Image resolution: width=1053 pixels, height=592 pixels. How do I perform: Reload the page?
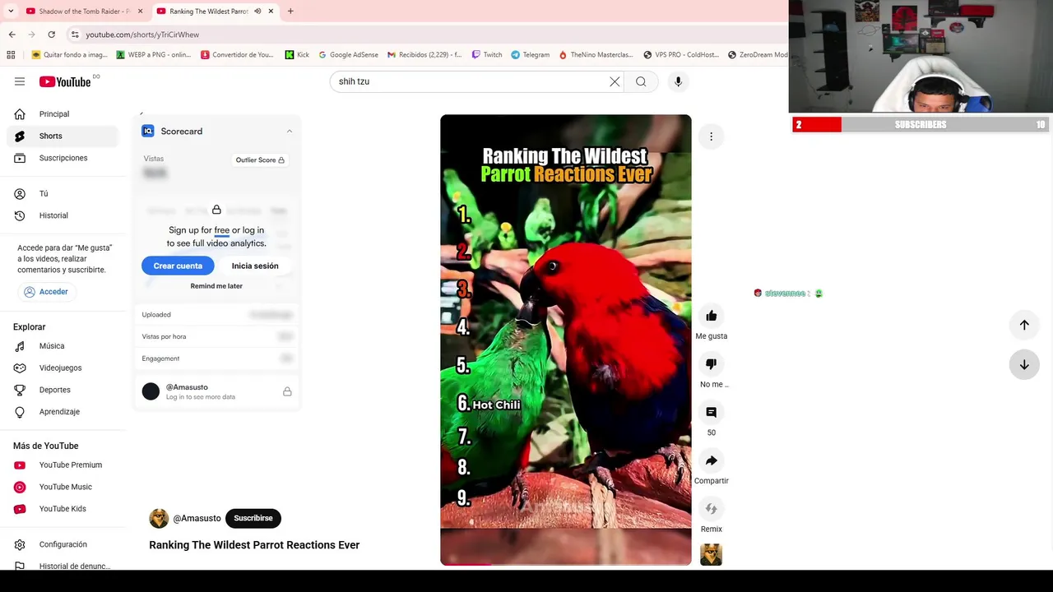[x=51, y=35]
